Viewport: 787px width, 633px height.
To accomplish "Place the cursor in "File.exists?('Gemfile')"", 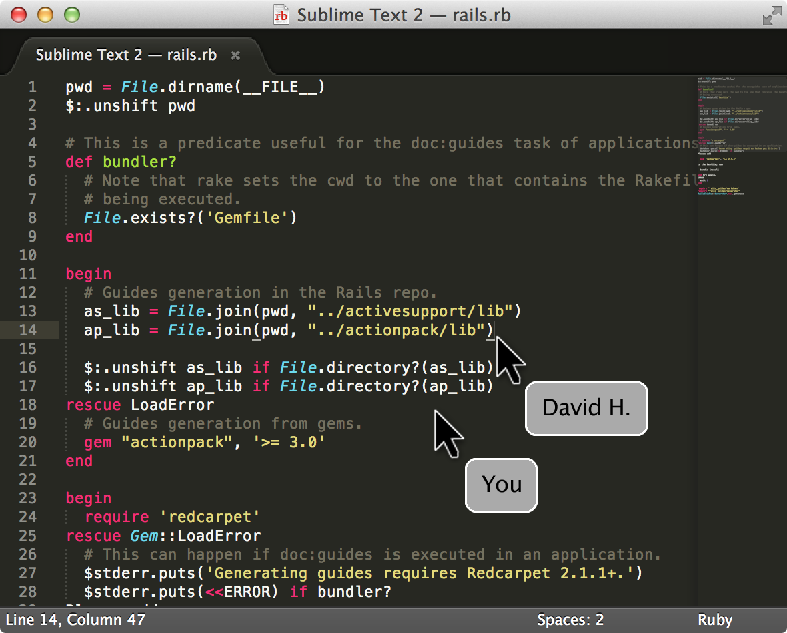I will click(190, 218).
